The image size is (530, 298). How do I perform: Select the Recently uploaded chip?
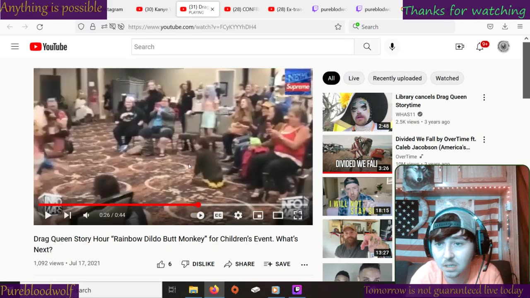[x=397, y=78]
